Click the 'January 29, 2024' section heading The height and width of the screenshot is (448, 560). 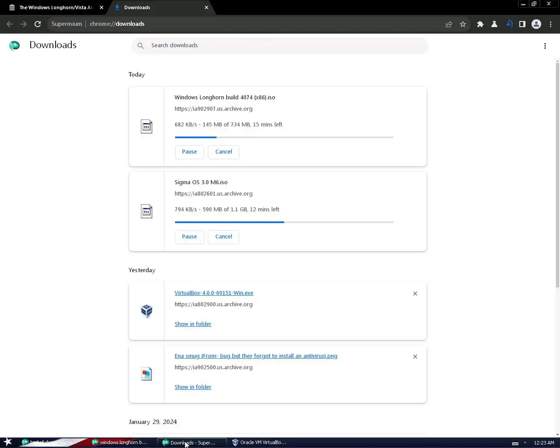tap(153, 422)
